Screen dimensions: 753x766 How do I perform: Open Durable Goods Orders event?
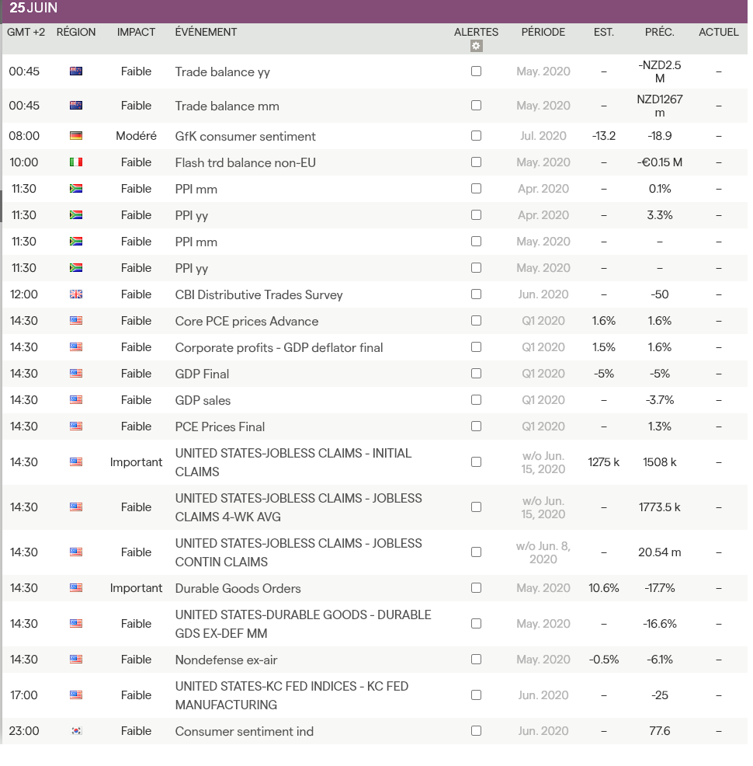click(x=238, y=588)
